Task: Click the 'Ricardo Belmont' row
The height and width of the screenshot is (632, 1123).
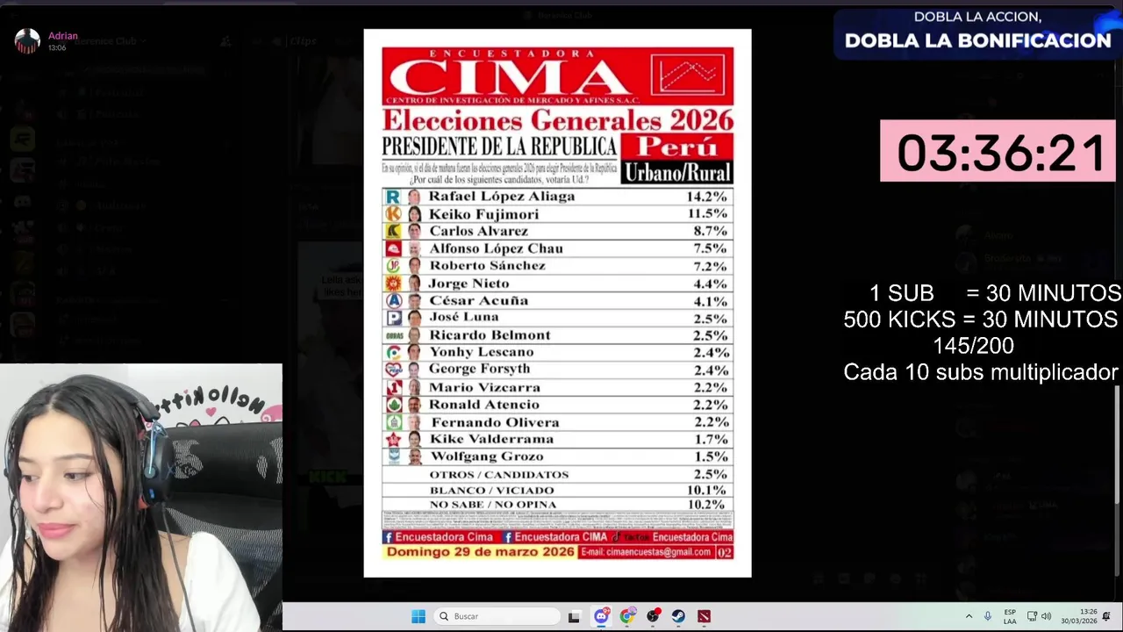Action: point(557,335)
